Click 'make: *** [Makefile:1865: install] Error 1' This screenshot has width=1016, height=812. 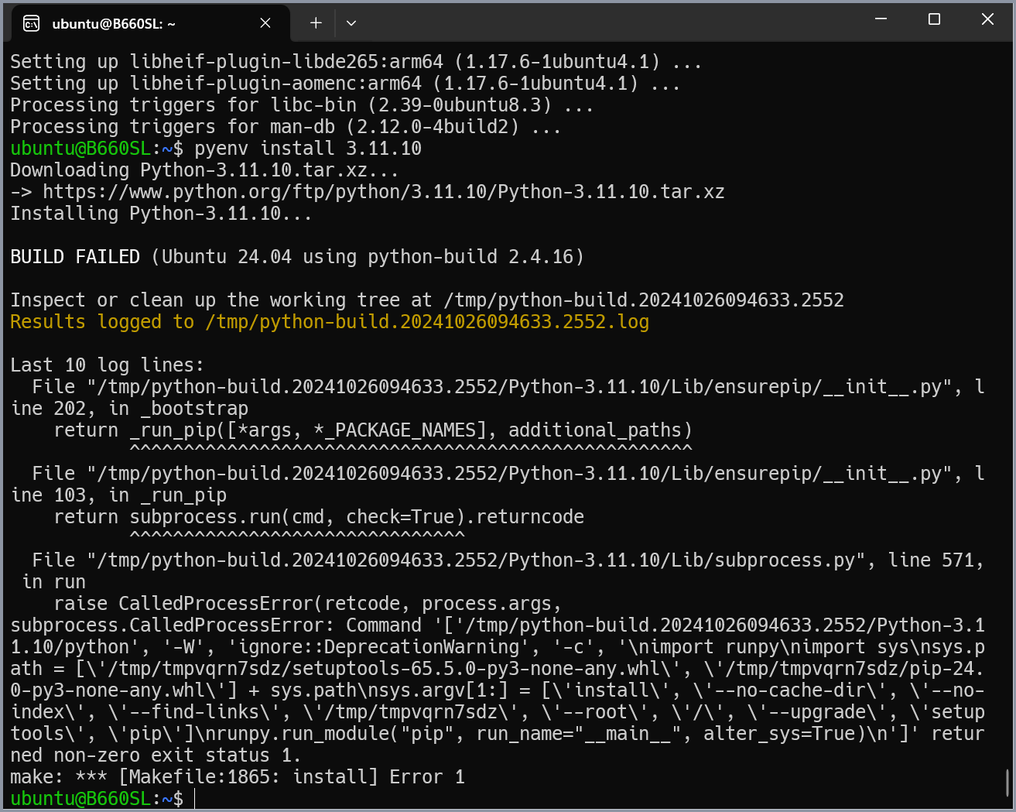[238, 777]
